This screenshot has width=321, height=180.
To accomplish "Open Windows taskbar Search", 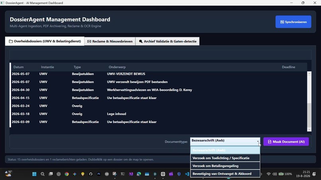I will pyautogui.click(x=43, y=174).
